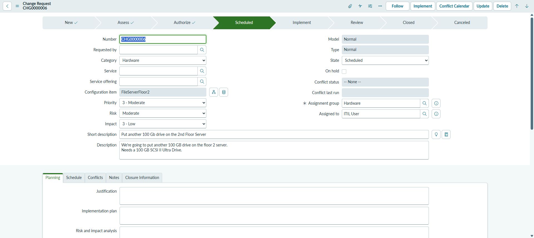
Task: Open CI database icon beside Configuration item
Action: tap(224, 92)
